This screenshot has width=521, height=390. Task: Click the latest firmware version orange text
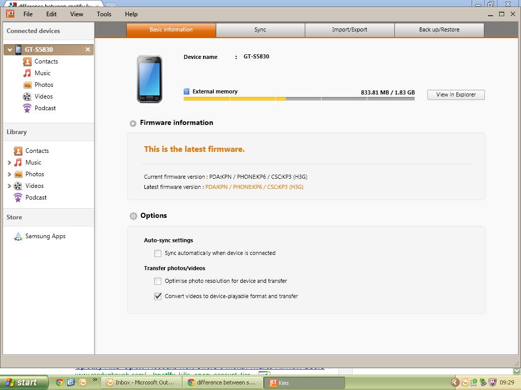coord(254,187)
